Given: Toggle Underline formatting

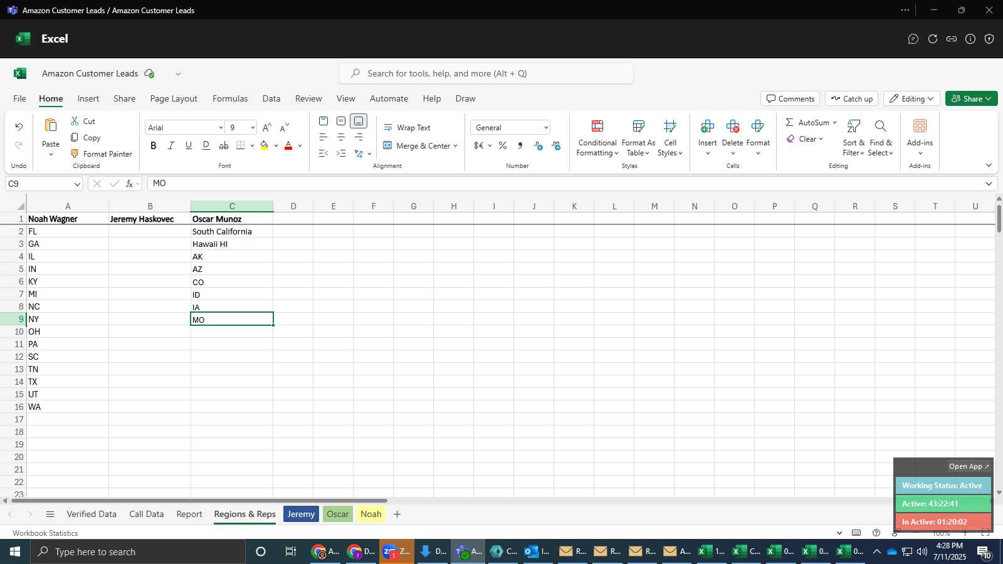Looking at the screenshot, I should (188, 145).
